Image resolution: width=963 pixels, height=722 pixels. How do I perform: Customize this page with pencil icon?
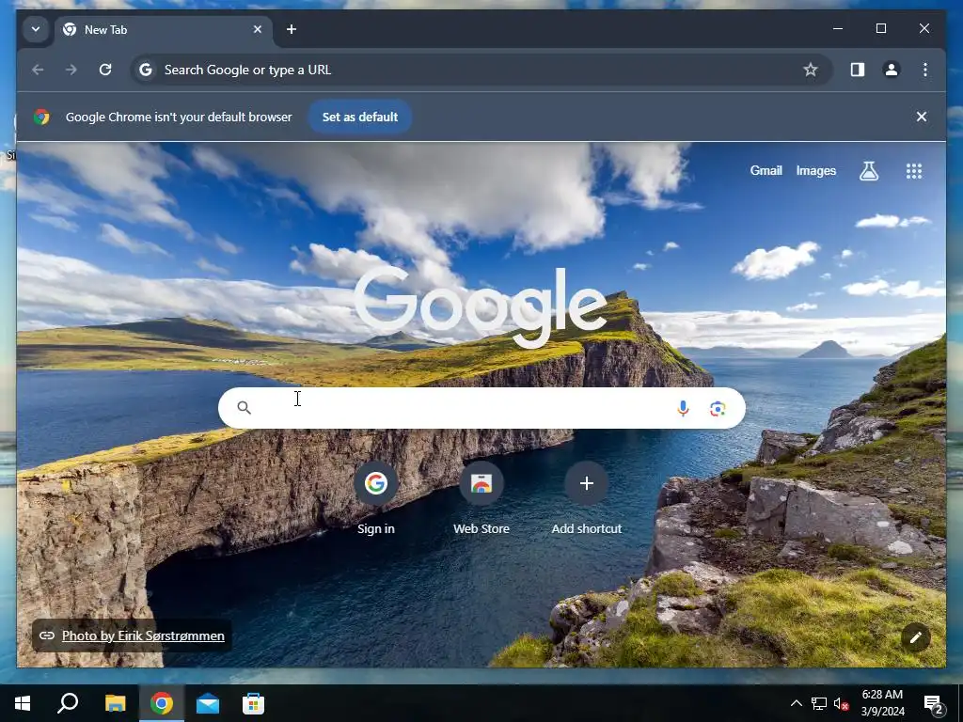pyautogui.click(x=915, y=637)
